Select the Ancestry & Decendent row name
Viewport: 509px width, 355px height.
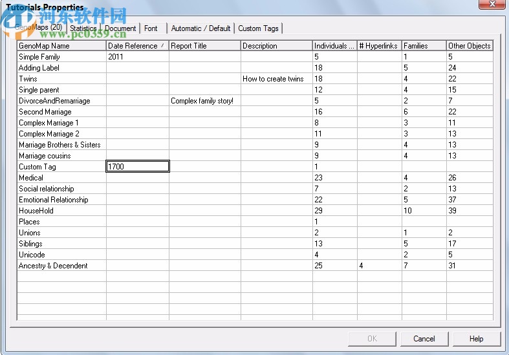coord(53,266)
